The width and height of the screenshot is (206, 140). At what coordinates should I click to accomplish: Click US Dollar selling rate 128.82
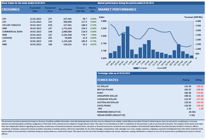(200, 86)
